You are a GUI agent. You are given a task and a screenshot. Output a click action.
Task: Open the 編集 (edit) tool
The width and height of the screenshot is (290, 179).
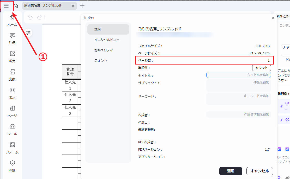tap(12, 57)
